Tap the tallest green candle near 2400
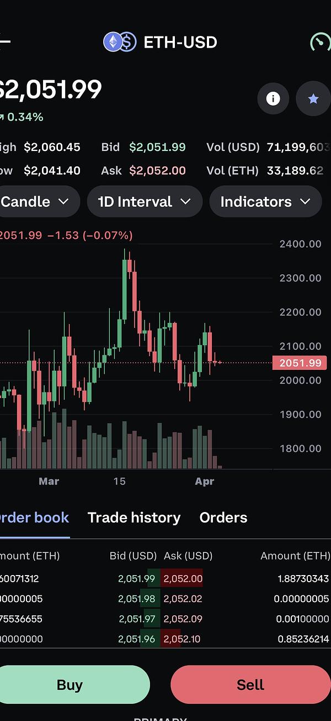 [125, 288]
